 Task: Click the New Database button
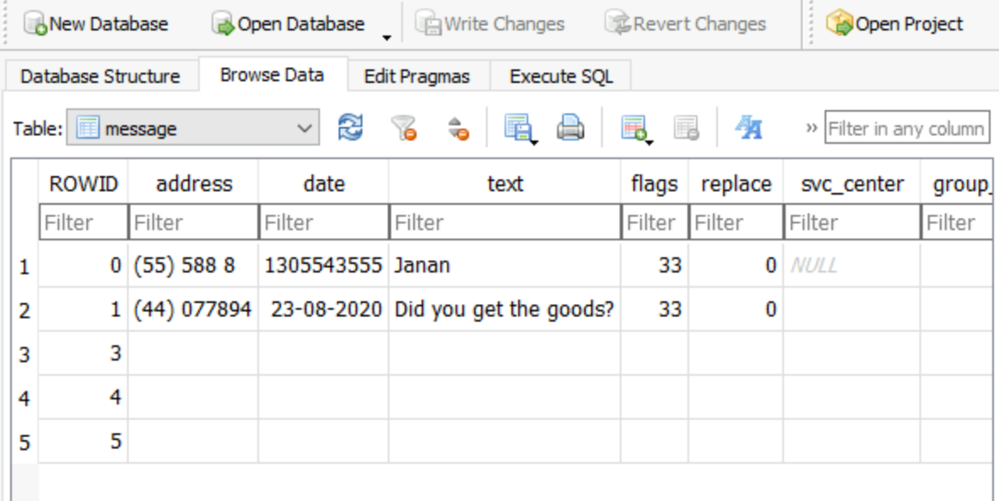(x=96, y=25)
